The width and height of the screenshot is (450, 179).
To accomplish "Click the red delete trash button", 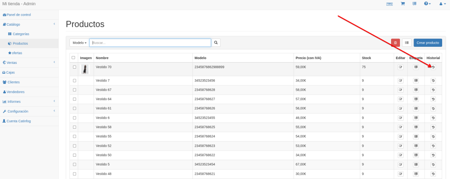I will click(395, 42).
